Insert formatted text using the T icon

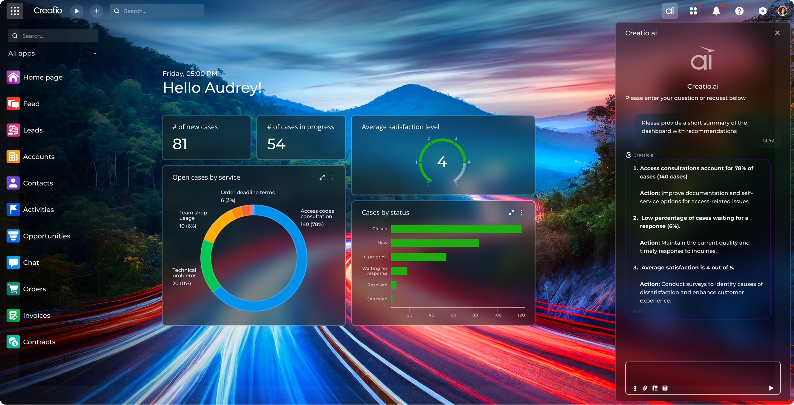(x=665, y=388)
